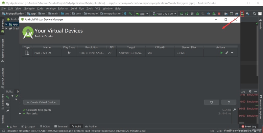Click the Sync Project with Gradle icon

pos(237,14)
